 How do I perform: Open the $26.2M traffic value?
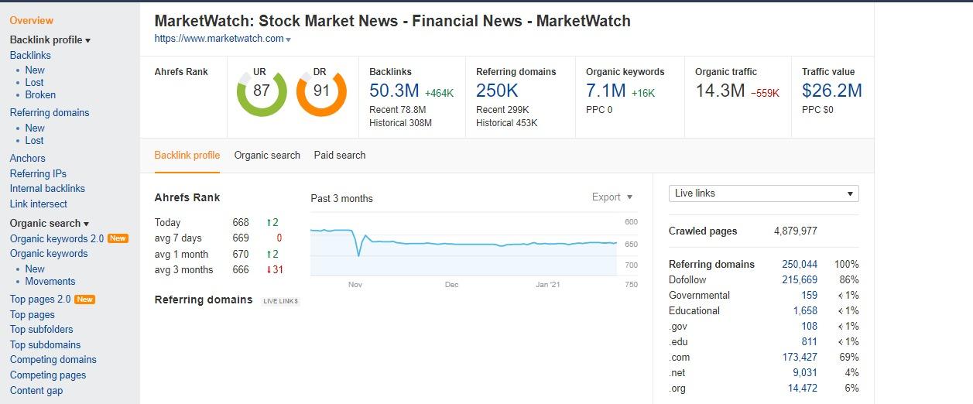pos(832,91)
